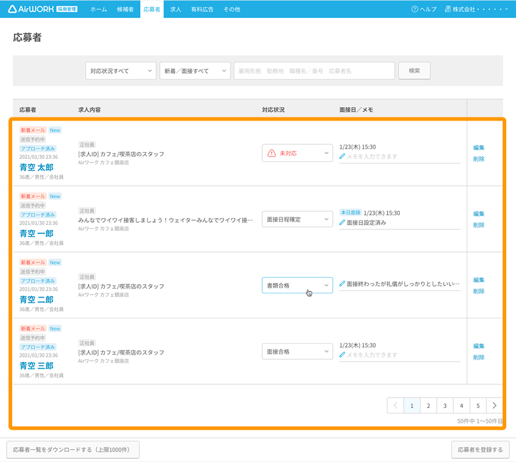
Task: Click the keyword search input field
Action: [x=314, y=71]
